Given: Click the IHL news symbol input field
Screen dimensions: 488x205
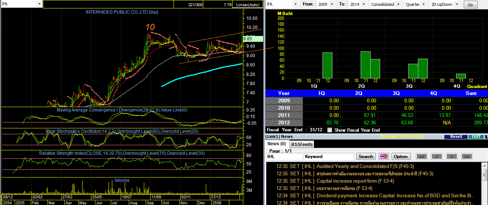Looking at the screenshot, I should point(284,156).
